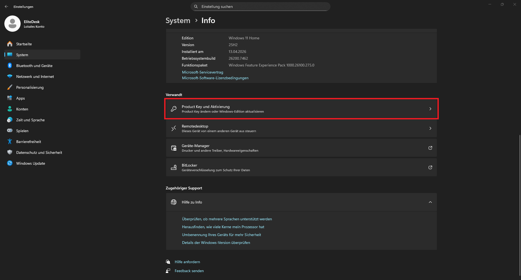
Task: Click the Feedback senden link
Action: 189,271
